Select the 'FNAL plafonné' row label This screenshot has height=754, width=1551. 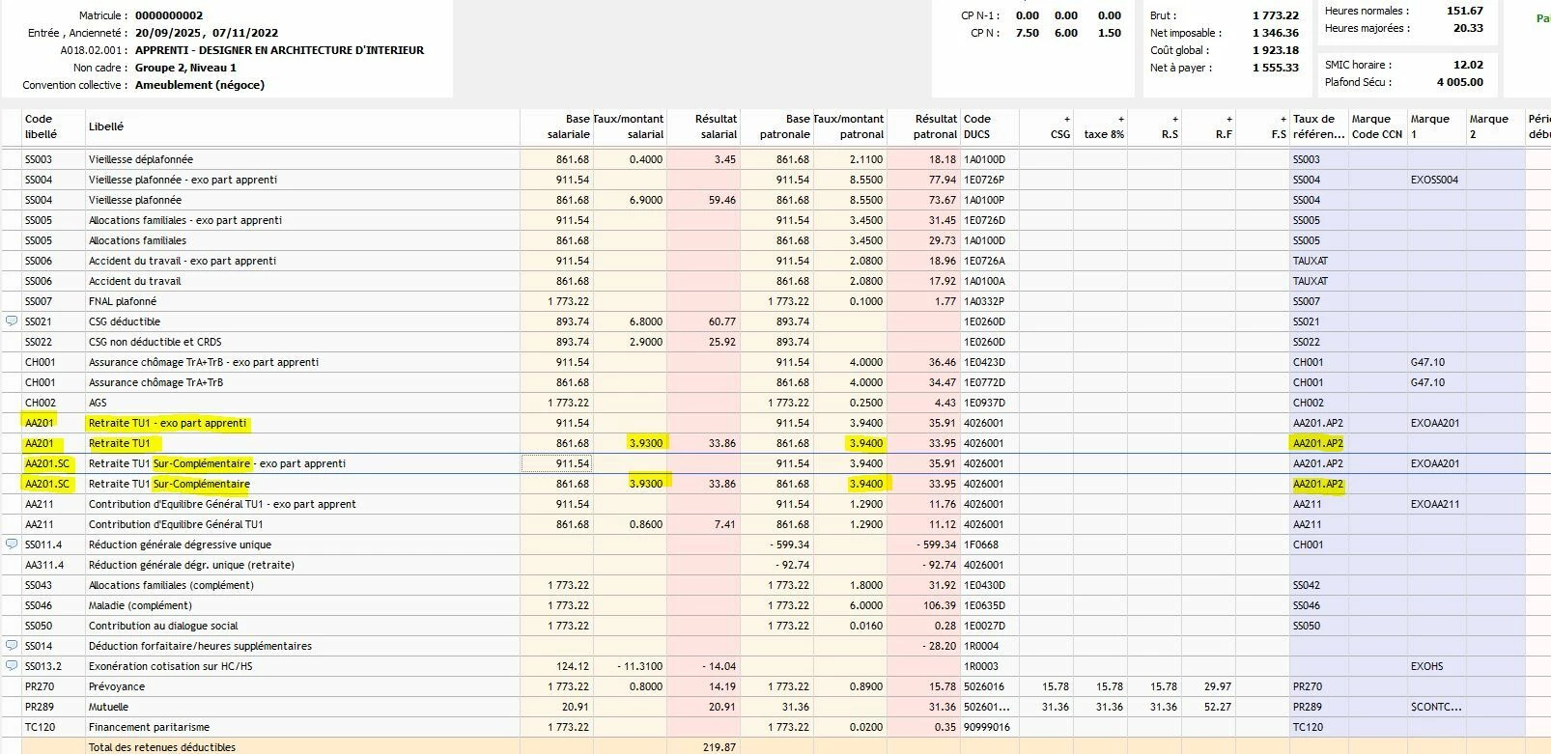click(123, 301)
